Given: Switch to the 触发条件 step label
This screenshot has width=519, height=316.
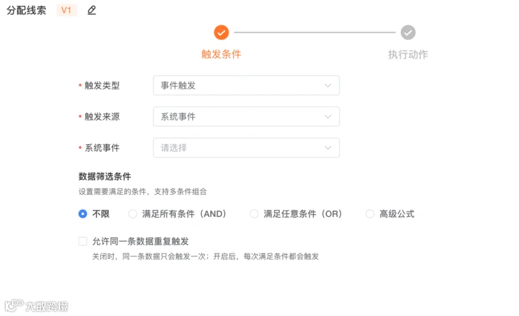Looking at the screenshot, I should tap(221, 54).
